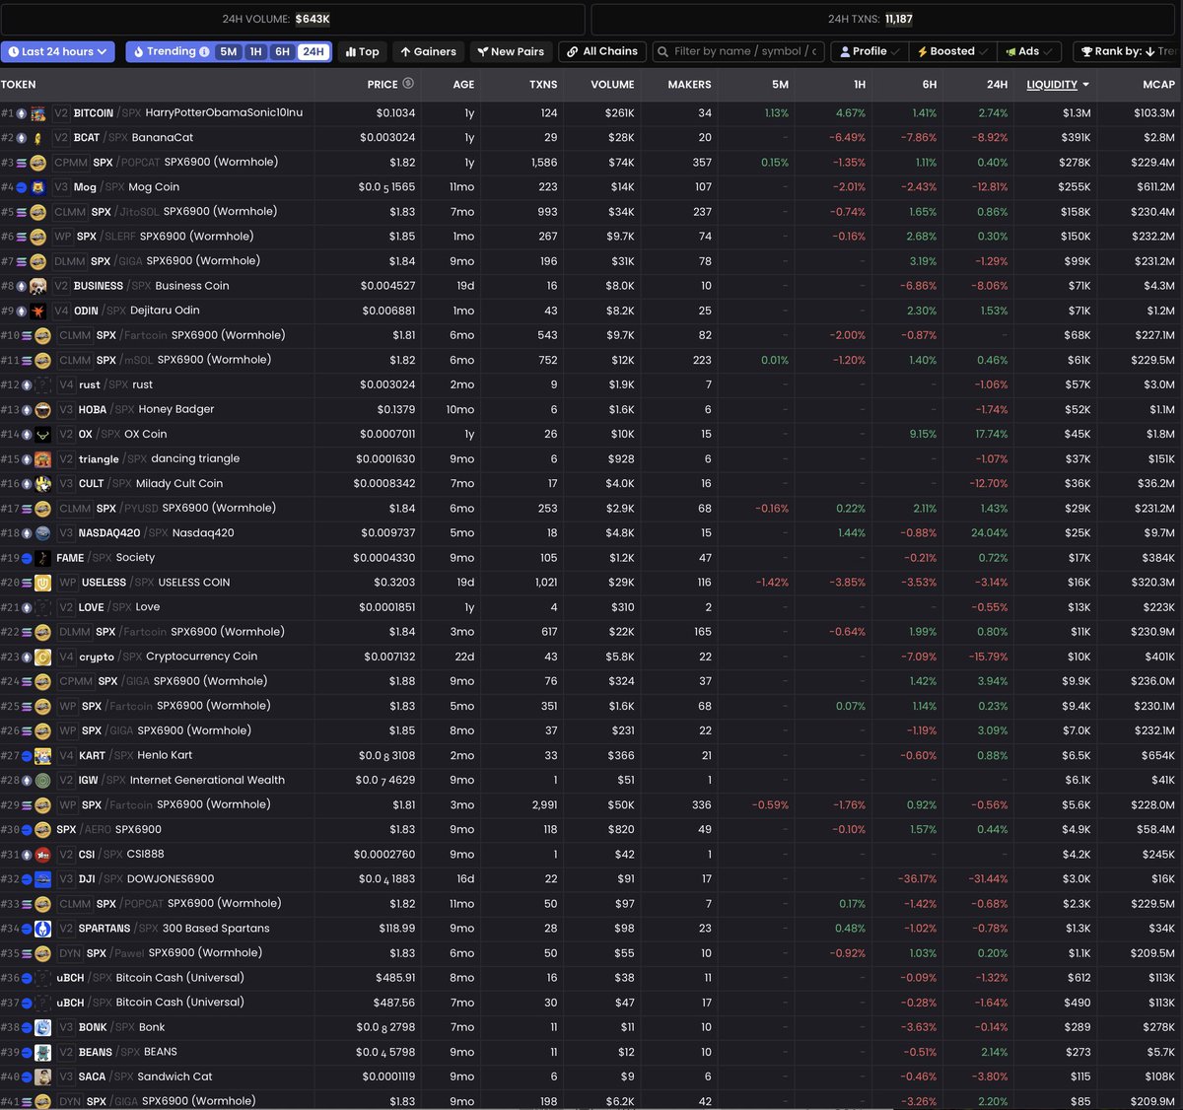Image resolution: width=1183 pixels, height=1110 pixels.
Task: Click the Sandwich Cat SACA logo
Action: (42, 1076)
